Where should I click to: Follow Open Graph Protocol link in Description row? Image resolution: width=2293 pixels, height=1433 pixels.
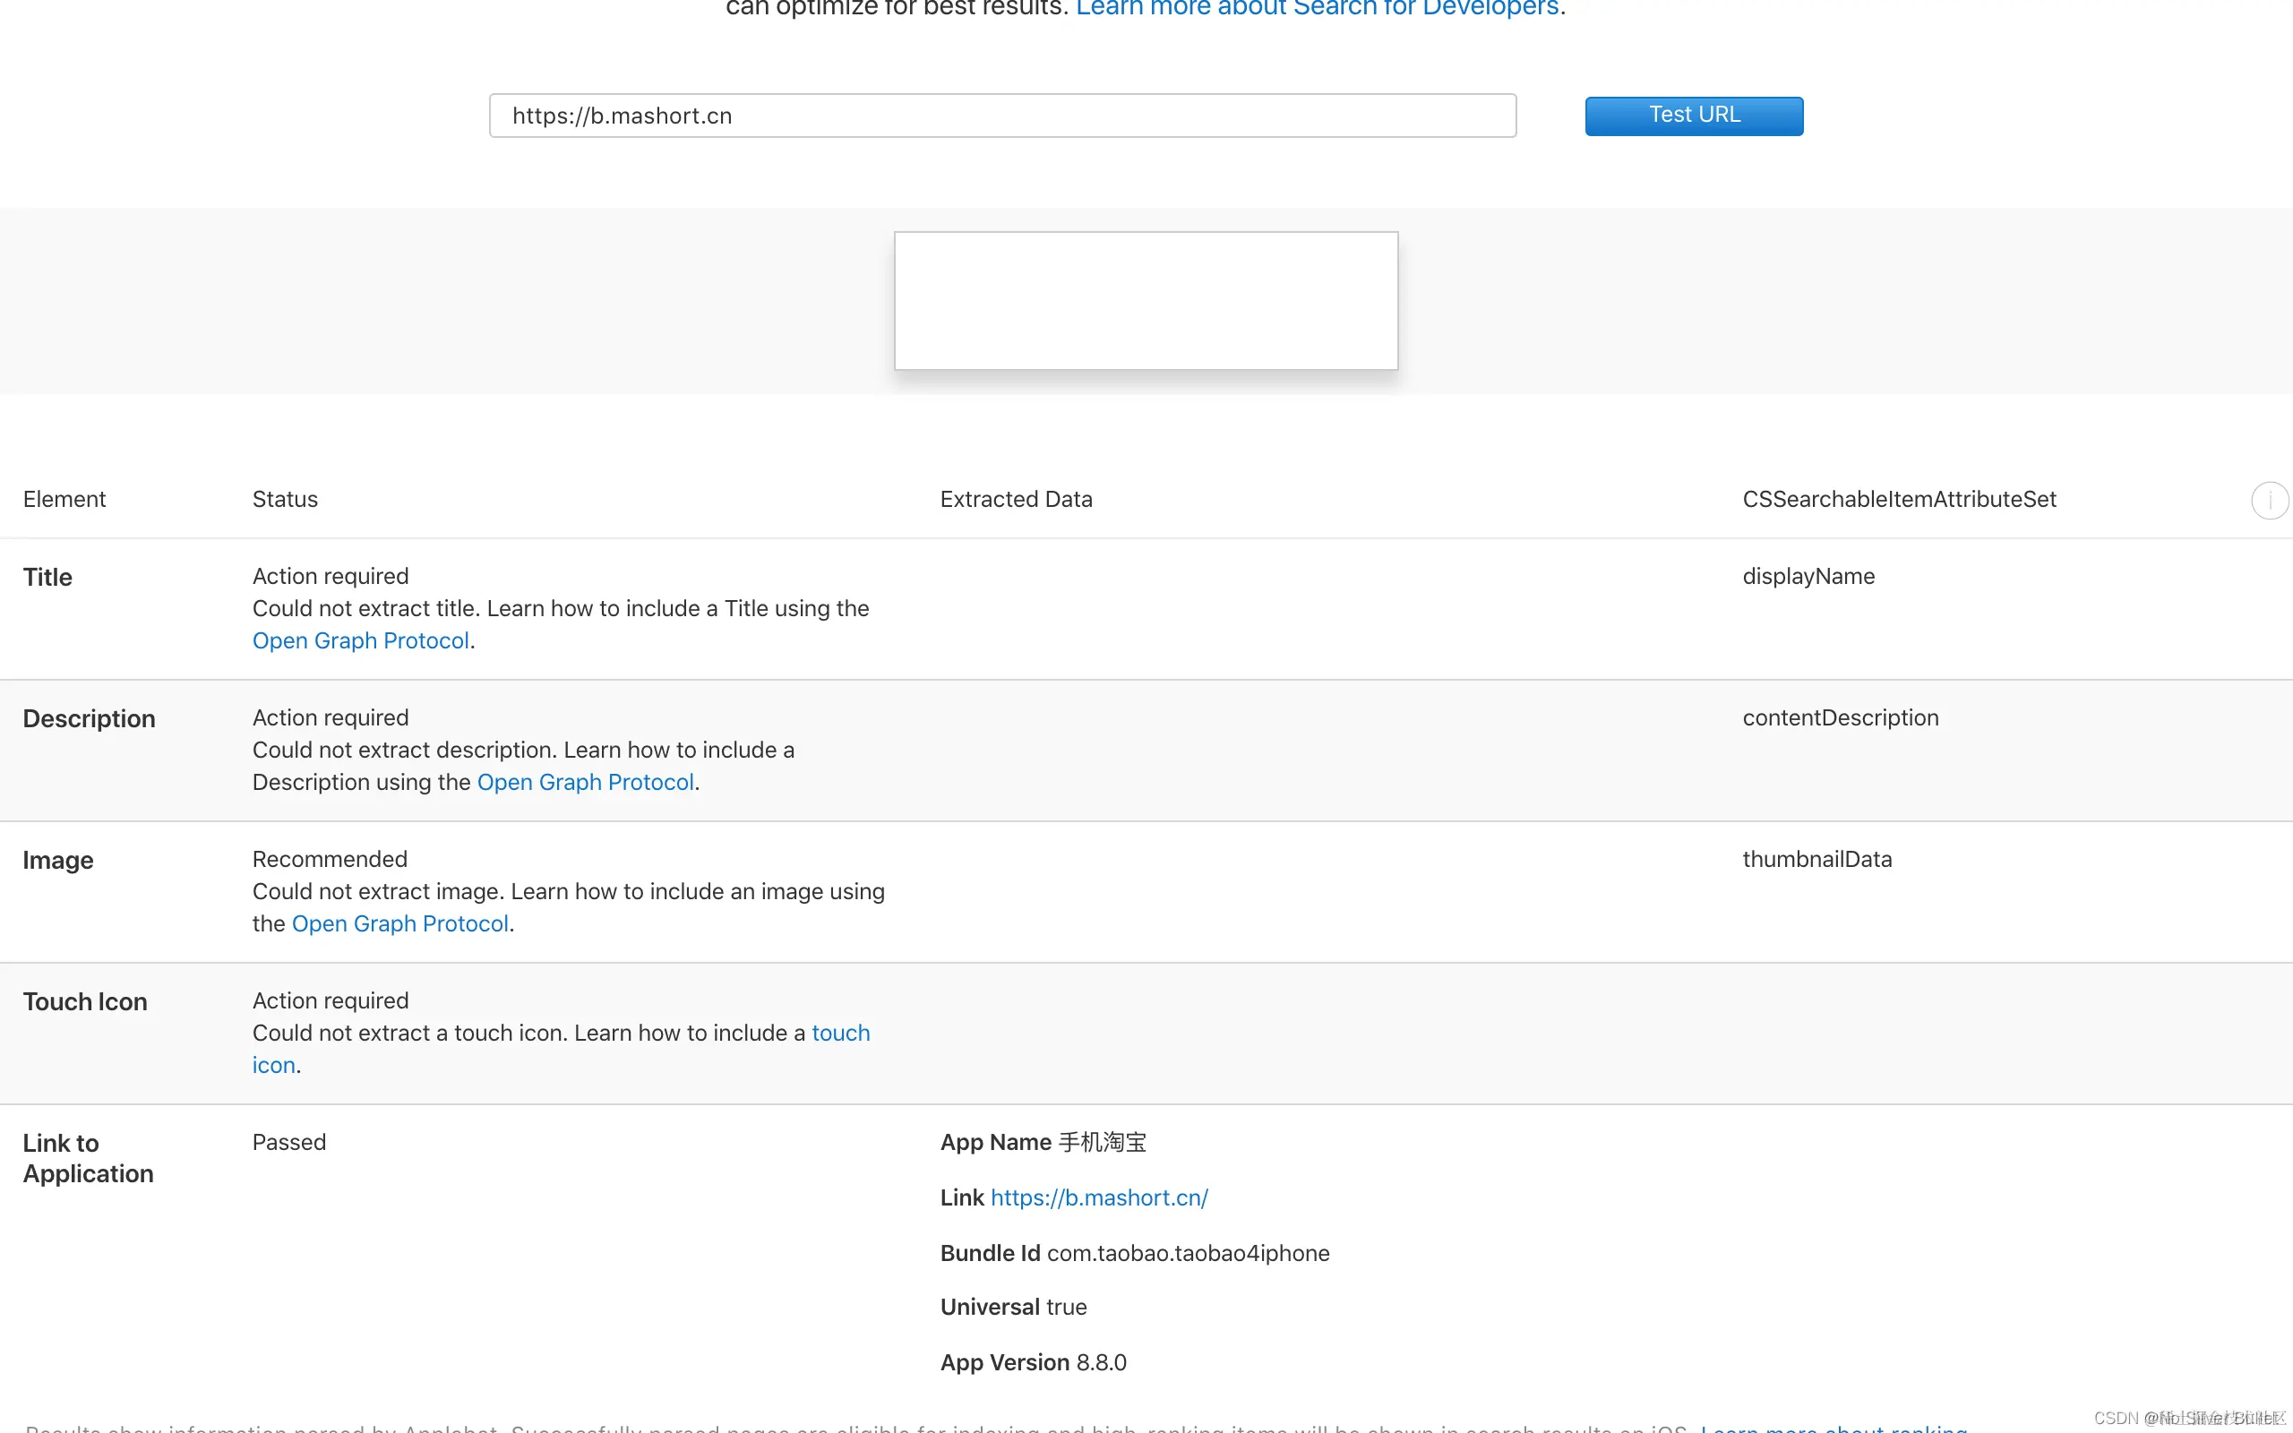click(x=585, y=782)
